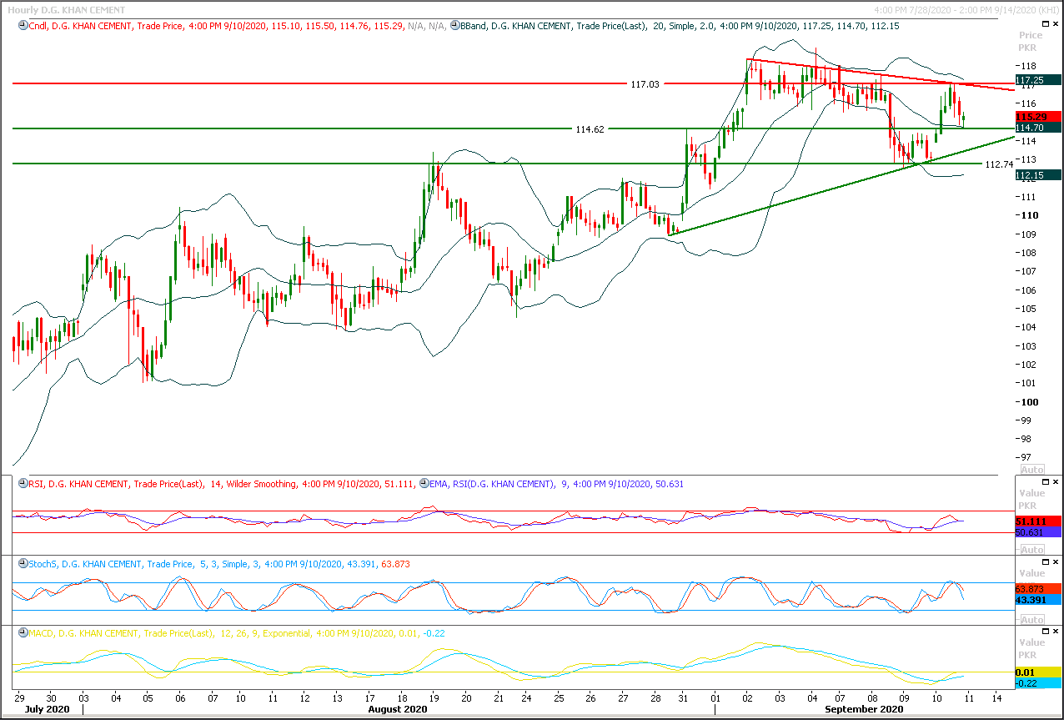
Task: Click the 112.15 lower band tag on axis
Action: click(1036, 175)
